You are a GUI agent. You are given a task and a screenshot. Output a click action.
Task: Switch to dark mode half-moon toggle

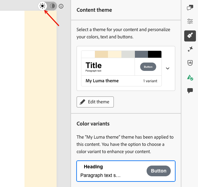[52, 6]
